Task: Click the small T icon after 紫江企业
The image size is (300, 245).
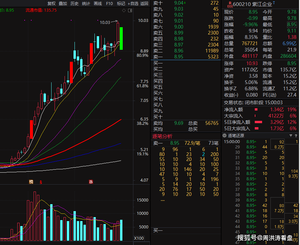Action: point(274,3)
